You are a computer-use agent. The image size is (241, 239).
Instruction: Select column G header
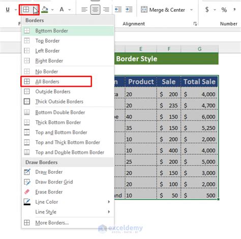coord(200,49)
